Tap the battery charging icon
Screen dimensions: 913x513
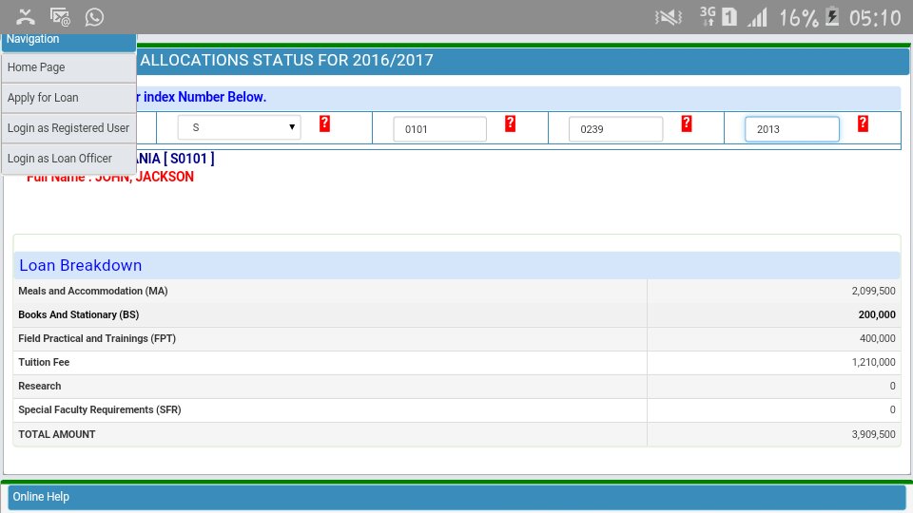[833, 17]
